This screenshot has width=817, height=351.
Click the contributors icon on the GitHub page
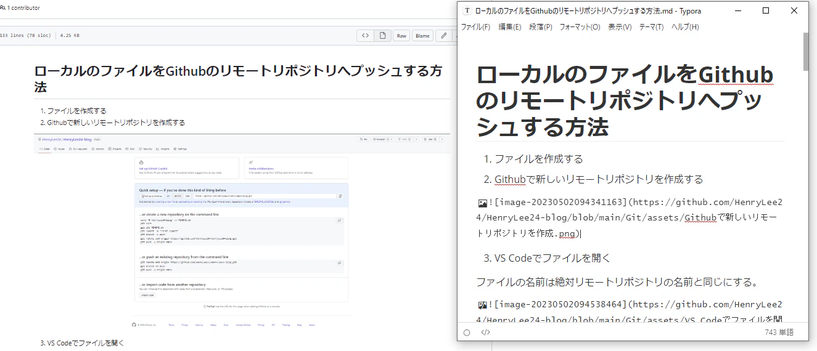tap(2, 8)
